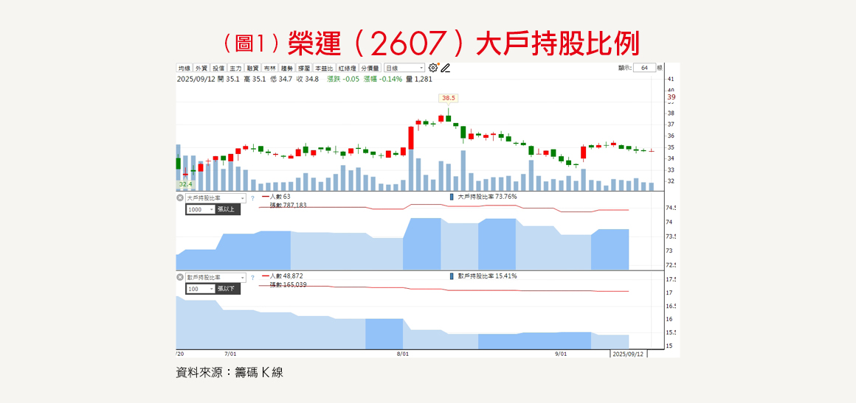Click the 大戶持股比率 73.76% legend
The image size is (856, 403).
(483, 196)
